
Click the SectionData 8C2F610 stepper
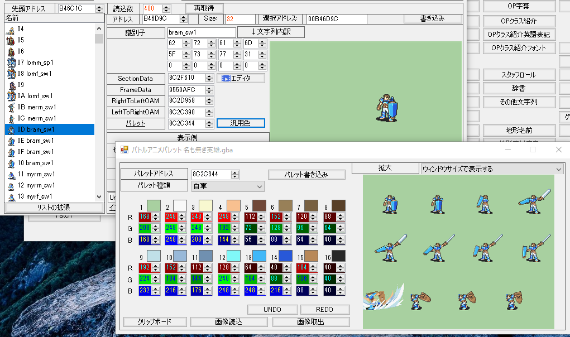click(209, 78)
